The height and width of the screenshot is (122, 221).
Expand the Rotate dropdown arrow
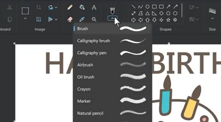56,7
